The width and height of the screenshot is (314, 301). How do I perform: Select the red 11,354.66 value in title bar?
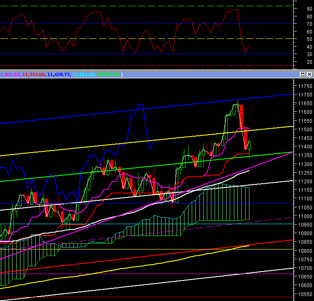point(34,74)
